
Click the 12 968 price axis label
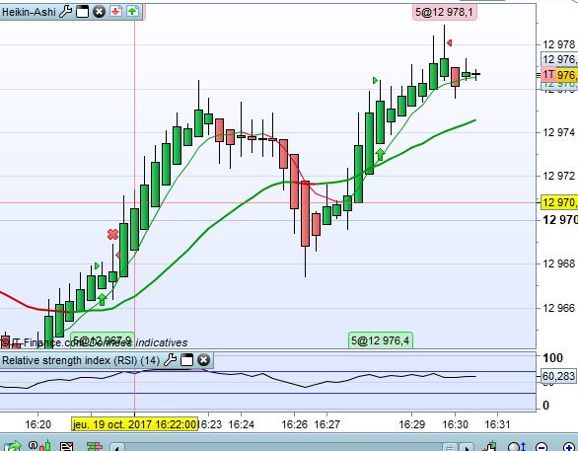tap(558, 263)
